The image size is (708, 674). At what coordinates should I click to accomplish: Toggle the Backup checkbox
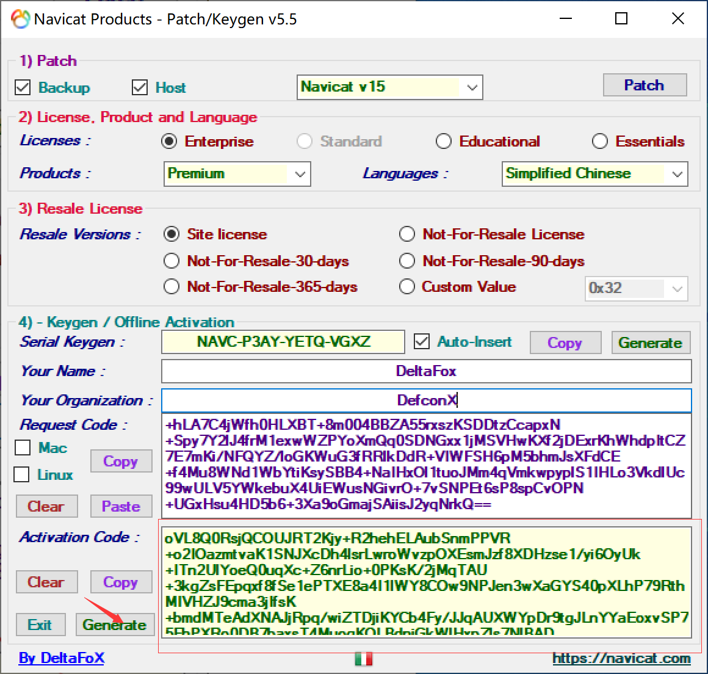click(x=23, y=87)
